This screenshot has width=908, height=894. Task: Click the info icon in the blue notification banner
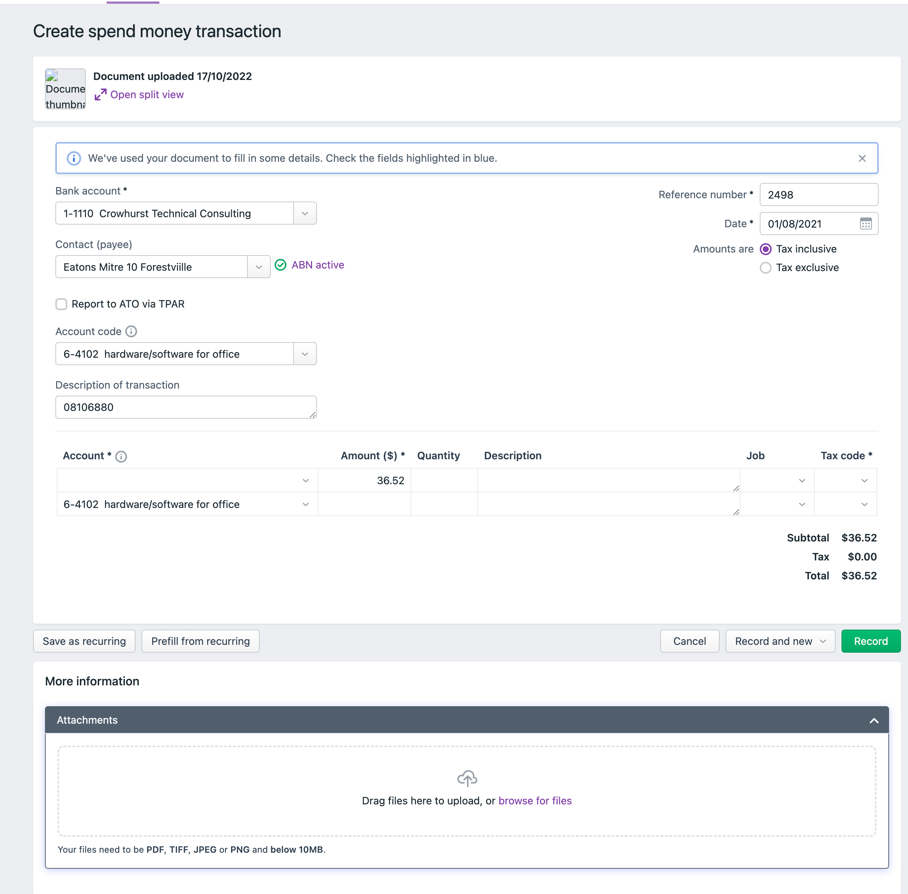coord(74,158)
